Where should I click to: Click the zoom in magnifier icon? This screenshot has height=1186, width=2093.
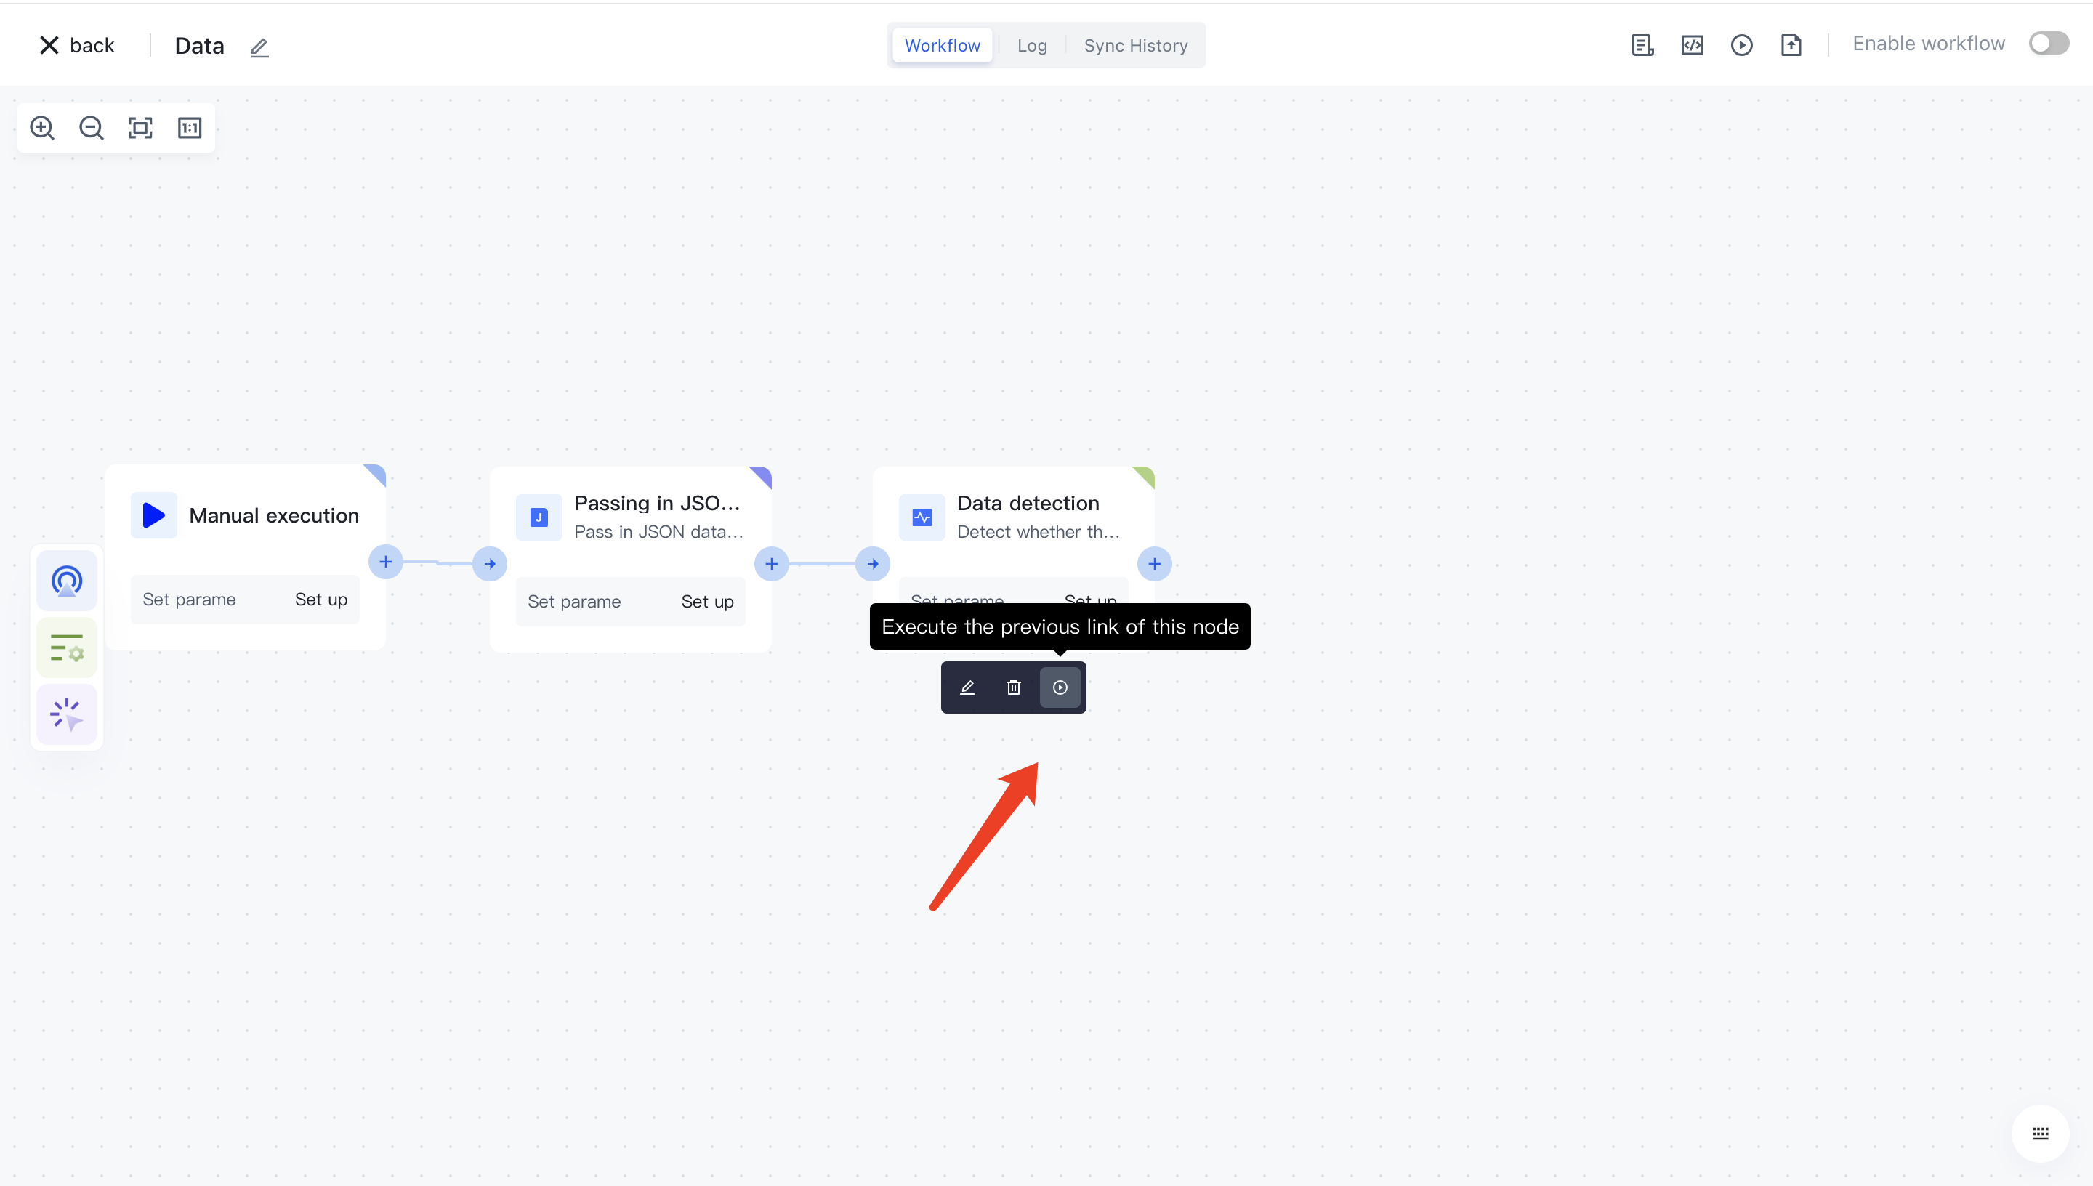(x=41, y=128)
